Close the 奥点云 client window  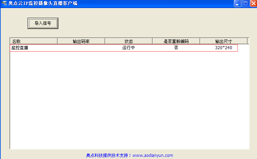[254, 3]
